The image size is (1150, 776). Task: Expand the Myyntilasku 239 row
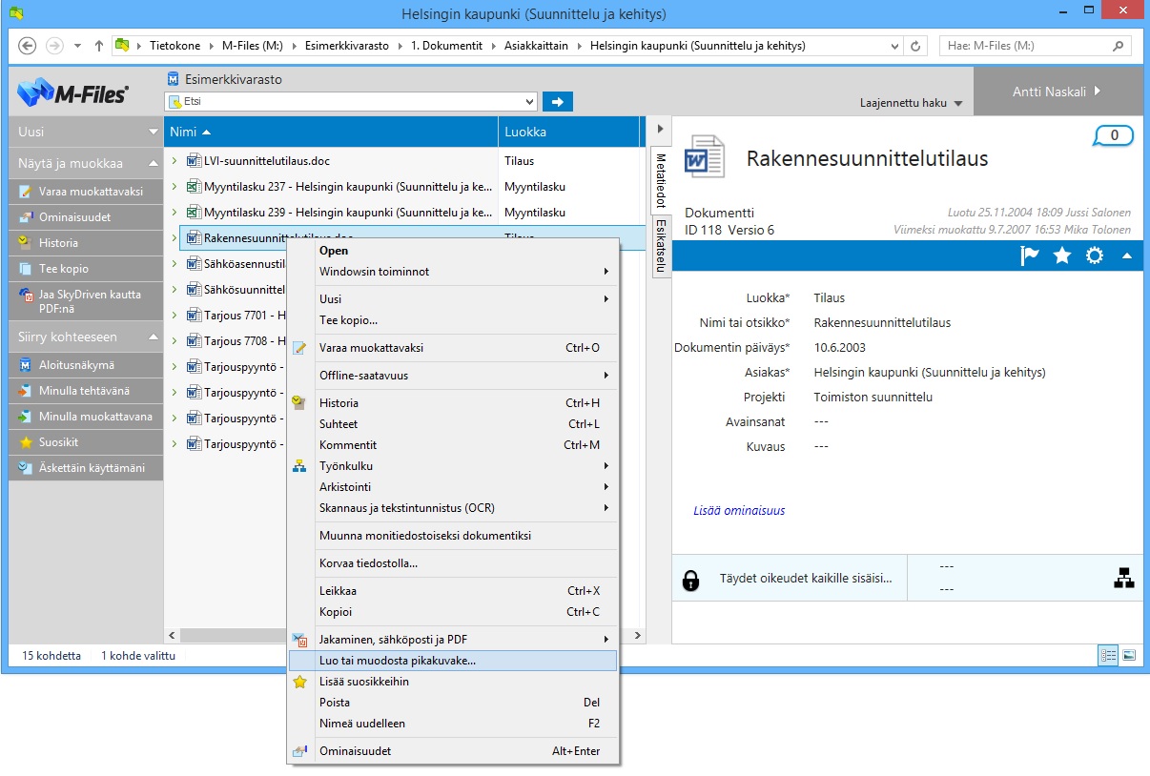(x=175, y=213)
